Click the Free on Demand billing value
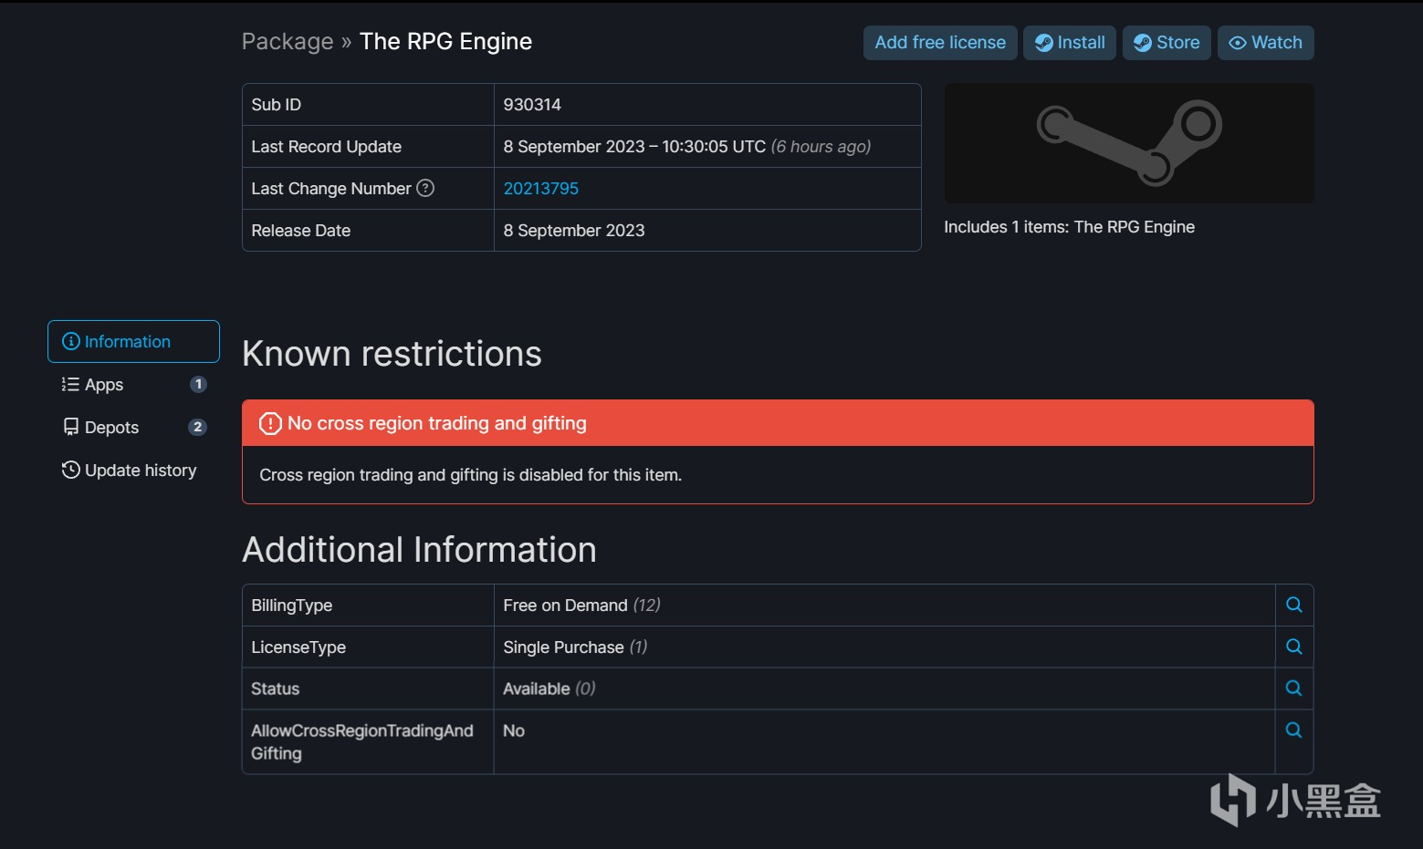The image size is (1423, 849). [x=581, y=606]
